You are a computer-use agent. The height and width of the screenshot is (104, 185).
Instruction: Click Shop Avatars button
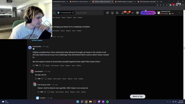point(148,13)
